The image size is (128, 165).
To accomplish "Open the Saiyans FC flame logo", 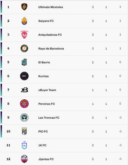I will pos(24,21).
